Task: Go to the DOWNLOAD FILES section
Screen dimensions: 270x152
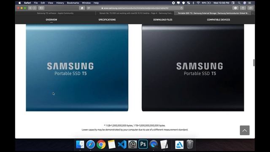Action: pos(163,20)
